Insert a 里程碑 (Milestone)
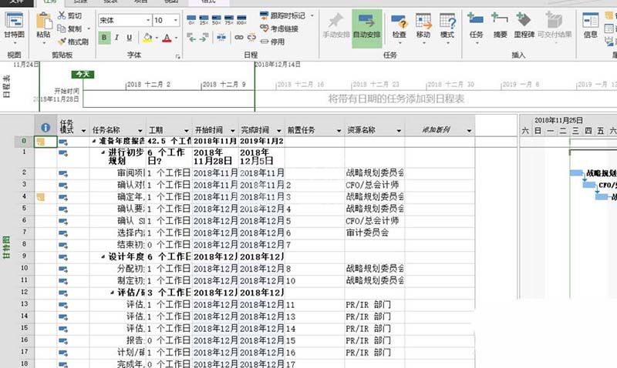Screen dimensions: 617x368 click(524, 26)
